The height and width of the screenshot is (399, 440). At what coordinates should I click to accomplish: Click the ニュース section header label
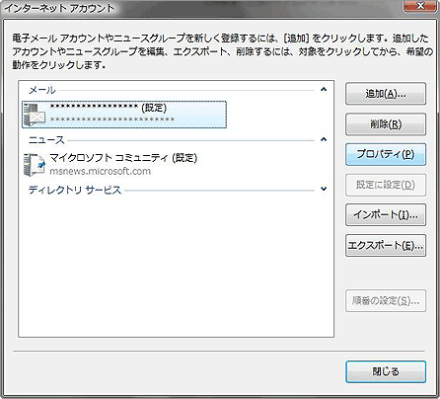(46, 140)
